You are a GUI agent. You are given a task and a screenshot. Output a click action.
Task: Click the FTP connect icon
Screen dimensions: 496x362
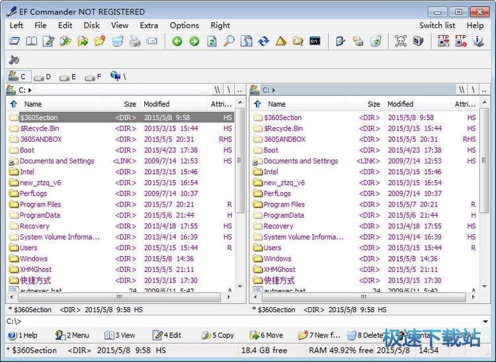tap(444, 41)
